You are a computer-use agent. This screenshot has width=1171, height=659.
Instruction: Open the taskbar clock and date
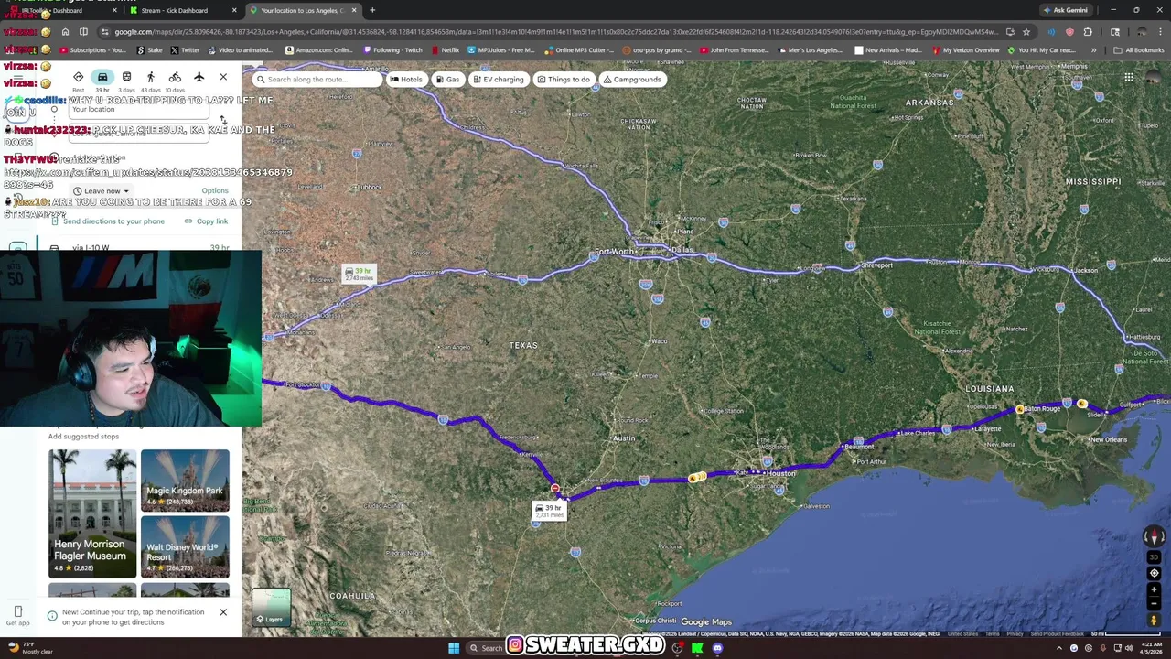(x=1150, y=648)
